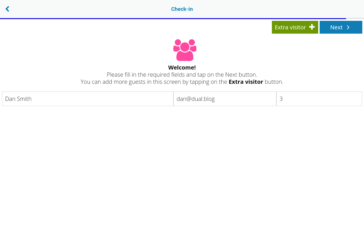364x228 pixels.
Task: Click the blue filled progress bar
Action: click(x=173, y=19)
